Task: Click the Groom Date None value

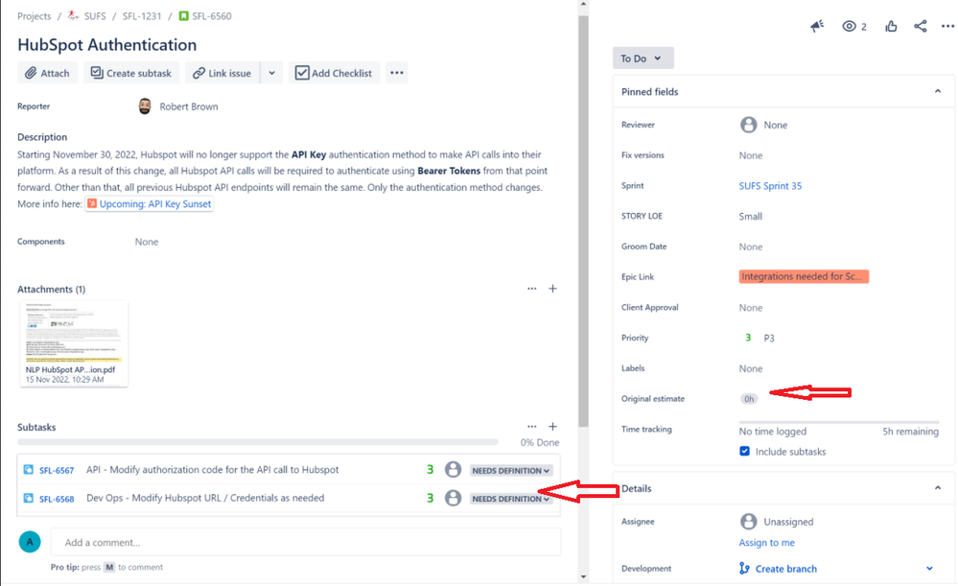Action: point(750,246)
